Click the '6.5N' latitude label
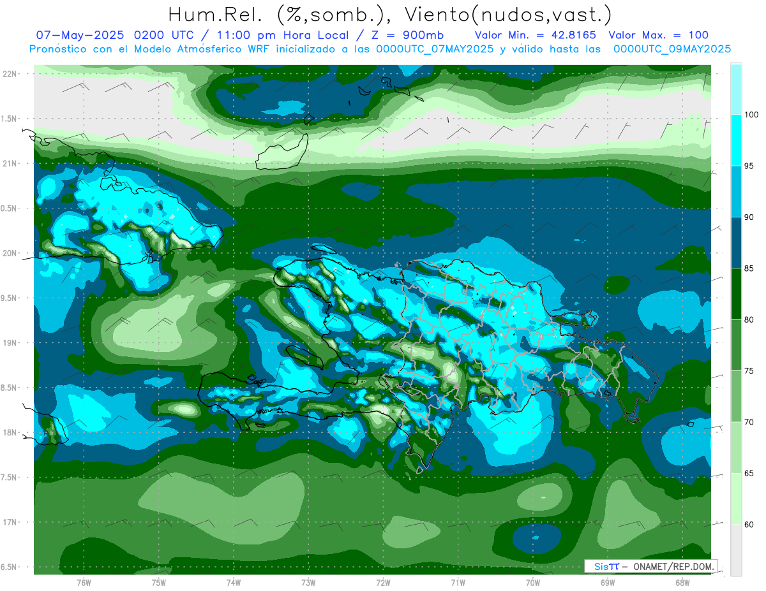The height and width of the screenshot is (591, 766). (x=9, y=567)
